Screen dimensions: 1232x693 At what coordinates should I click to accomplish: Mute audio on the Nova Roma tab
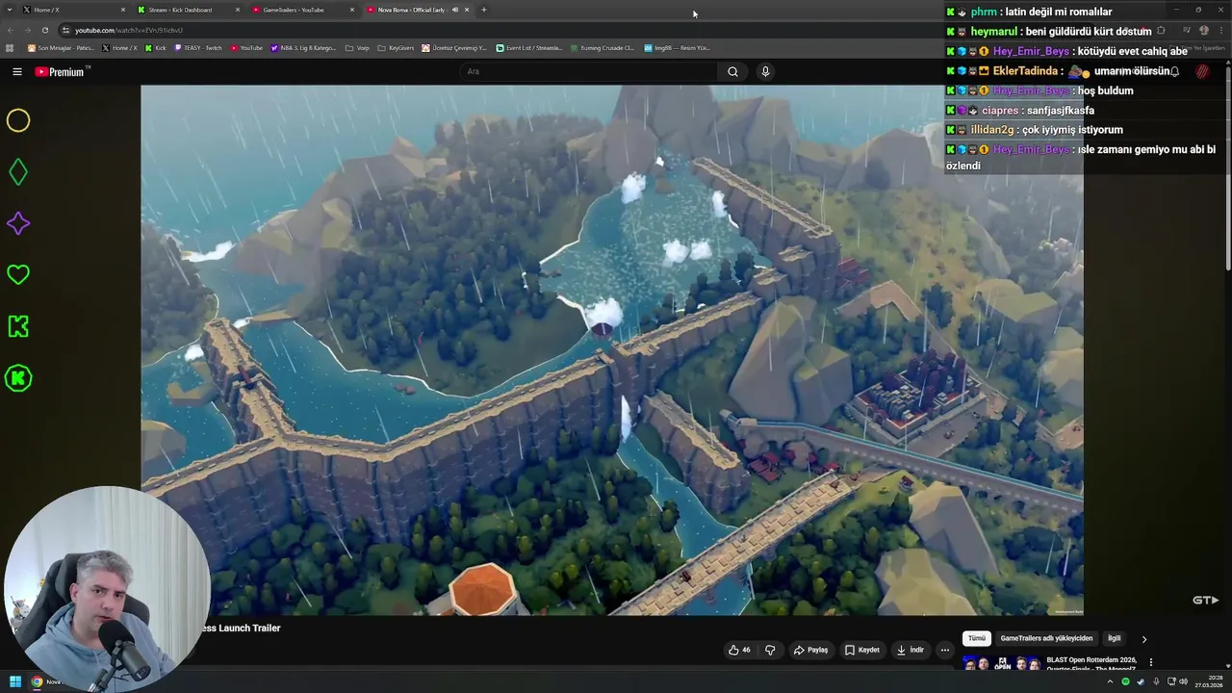pos(455,10)
